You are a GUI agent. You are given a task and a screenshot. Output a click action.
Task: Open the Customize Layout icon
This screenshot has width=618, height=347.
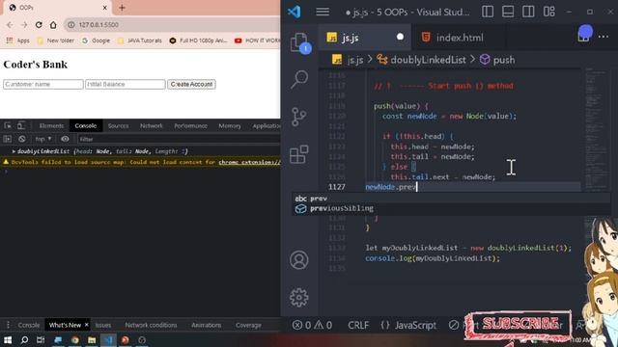coord(549,12)
